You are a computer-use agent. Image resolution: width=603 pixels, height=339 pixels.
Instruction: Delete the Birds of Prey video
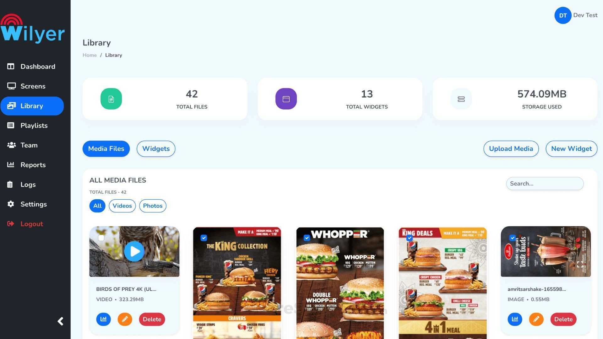coord(152,319)
